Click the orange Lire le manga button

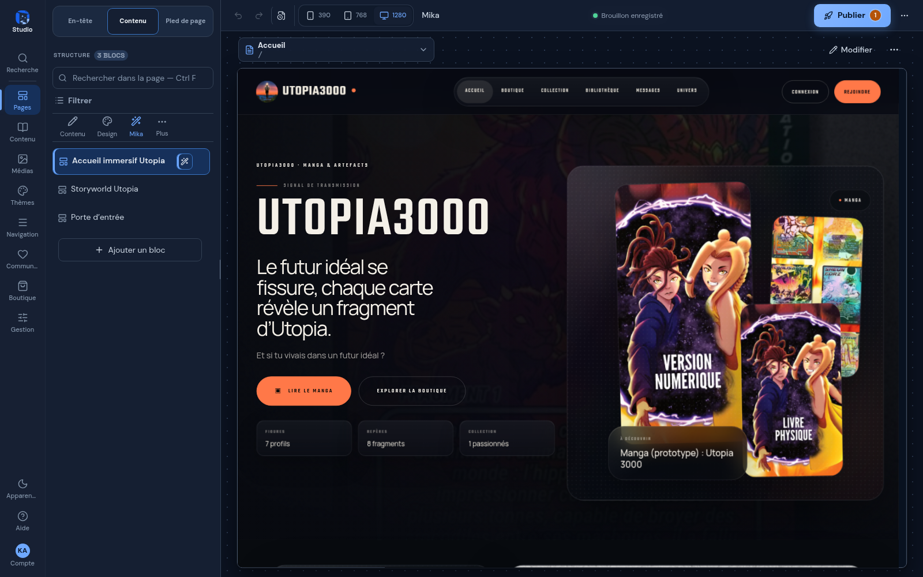(x=304, y=391)
